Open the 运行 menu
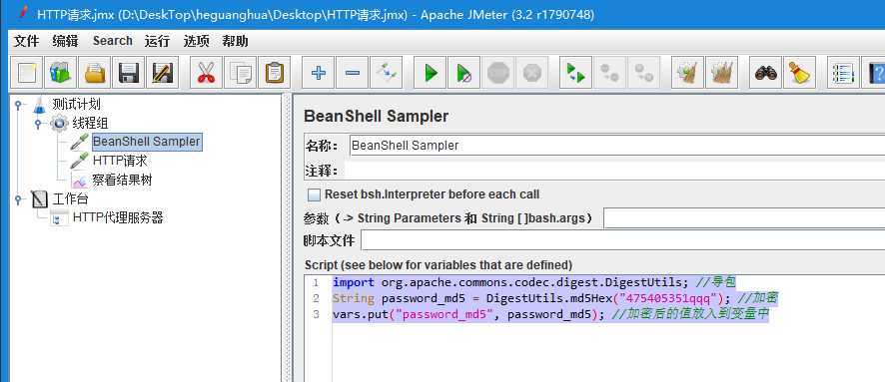Screen dimensions: 885x382 tap(157, 41)
